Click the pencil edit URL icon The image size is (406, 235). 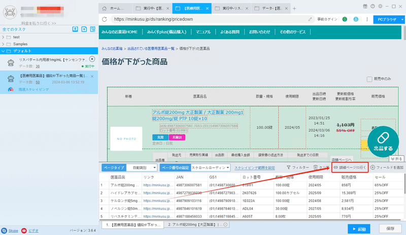tap(310, 19)
